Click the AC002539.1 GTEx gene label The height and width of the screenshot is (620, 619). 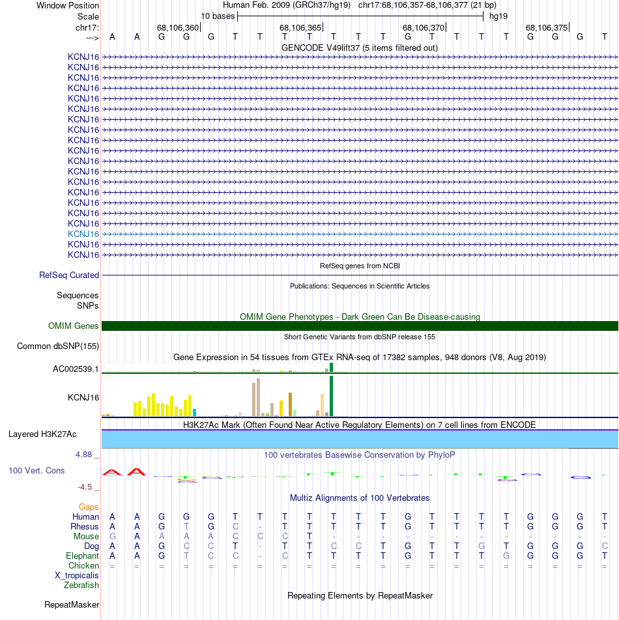(76, 369)
